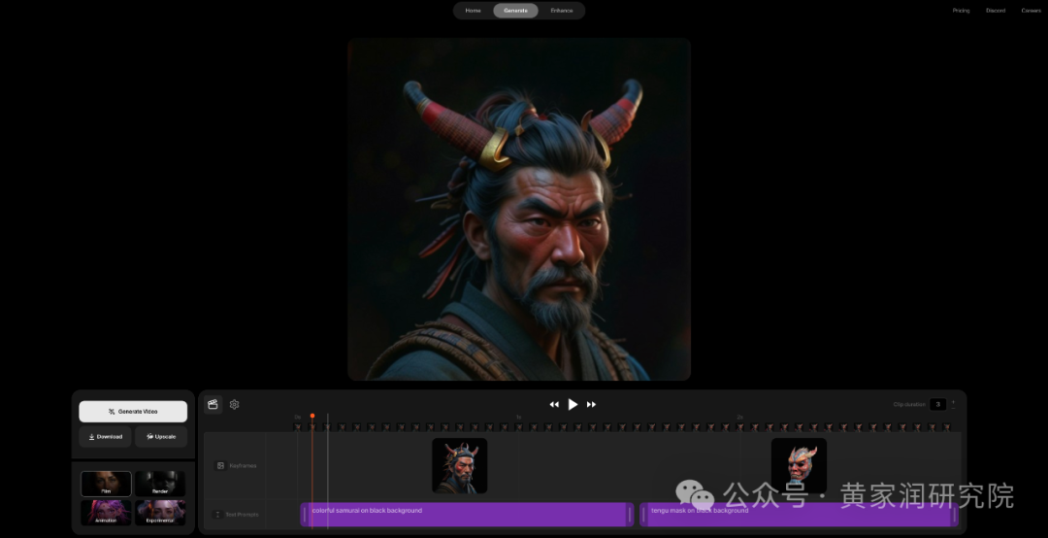
Task: Choose the Experimental style preset
Action: click(x=160, y=513)
